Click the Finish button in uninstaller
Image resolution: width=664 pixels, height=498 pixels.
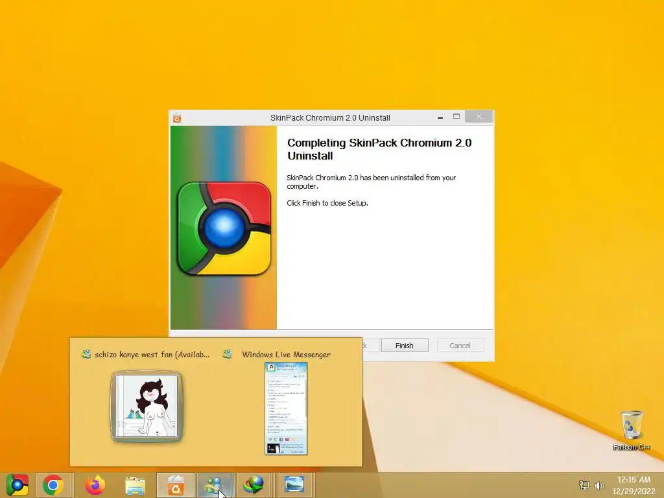tap(405, 346)
